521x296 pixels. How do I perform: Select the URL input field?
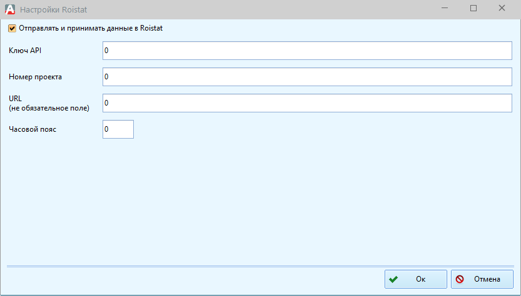pyautogui.click(x=307, y=103)
